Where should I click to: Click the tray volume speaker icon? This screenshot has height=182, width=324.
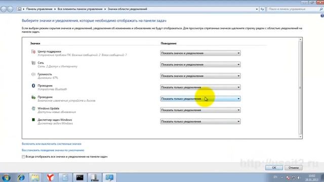[299, 177]
